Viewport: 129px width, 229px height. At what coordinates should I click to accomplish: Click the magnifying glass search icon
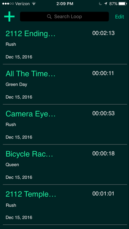(x=49, y=16)
